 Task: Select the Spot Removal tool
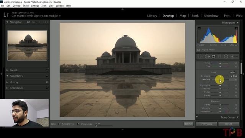pos(207,56)
